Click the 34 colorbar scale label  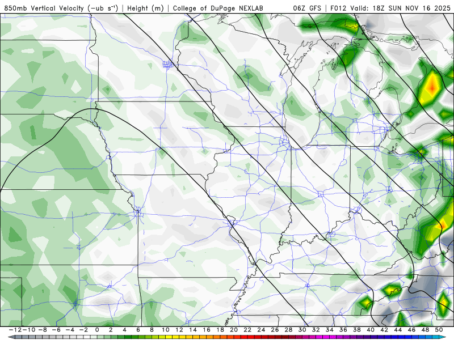tap(330, 330)
